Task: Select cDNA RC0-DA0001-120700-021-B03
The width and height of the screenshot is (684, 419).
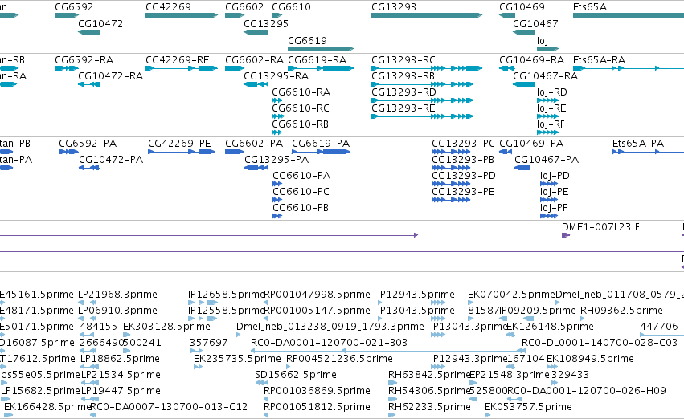Action: pyautogui.click(x=329, y=344)
